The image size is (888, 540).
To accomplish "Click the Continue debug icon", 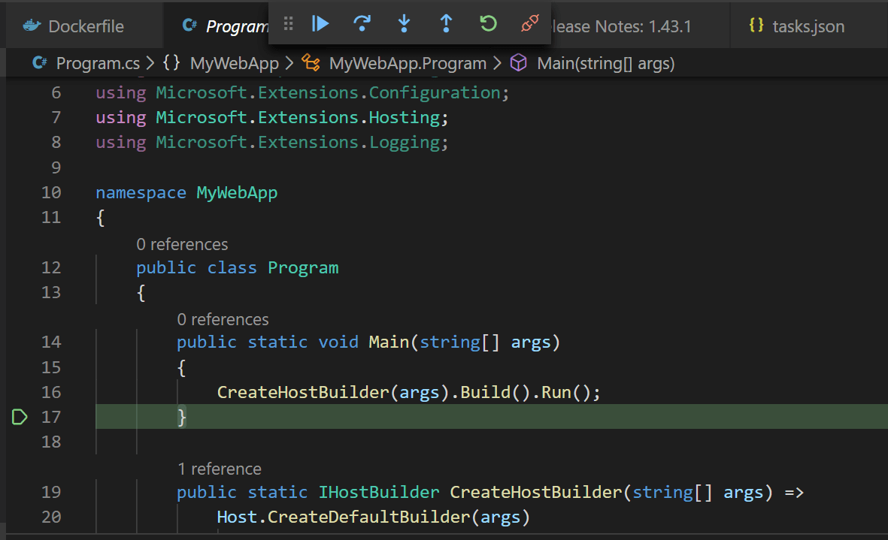I will [x=320, y=23].
